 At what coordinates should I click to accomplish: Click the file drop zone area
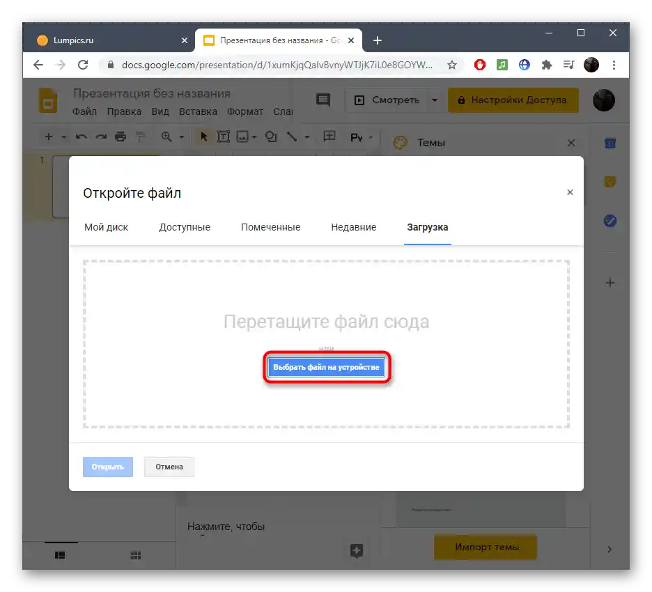point(327,344)
